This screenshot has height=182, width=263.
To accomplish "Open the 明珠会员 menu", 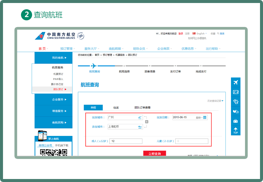I will pyautogui.click(x=140, y=48).
